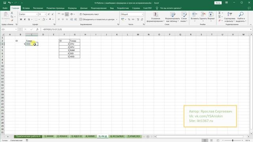The image size is (253, 142).
Task: Align text to middle vertically
Action: tap(63, 14)
